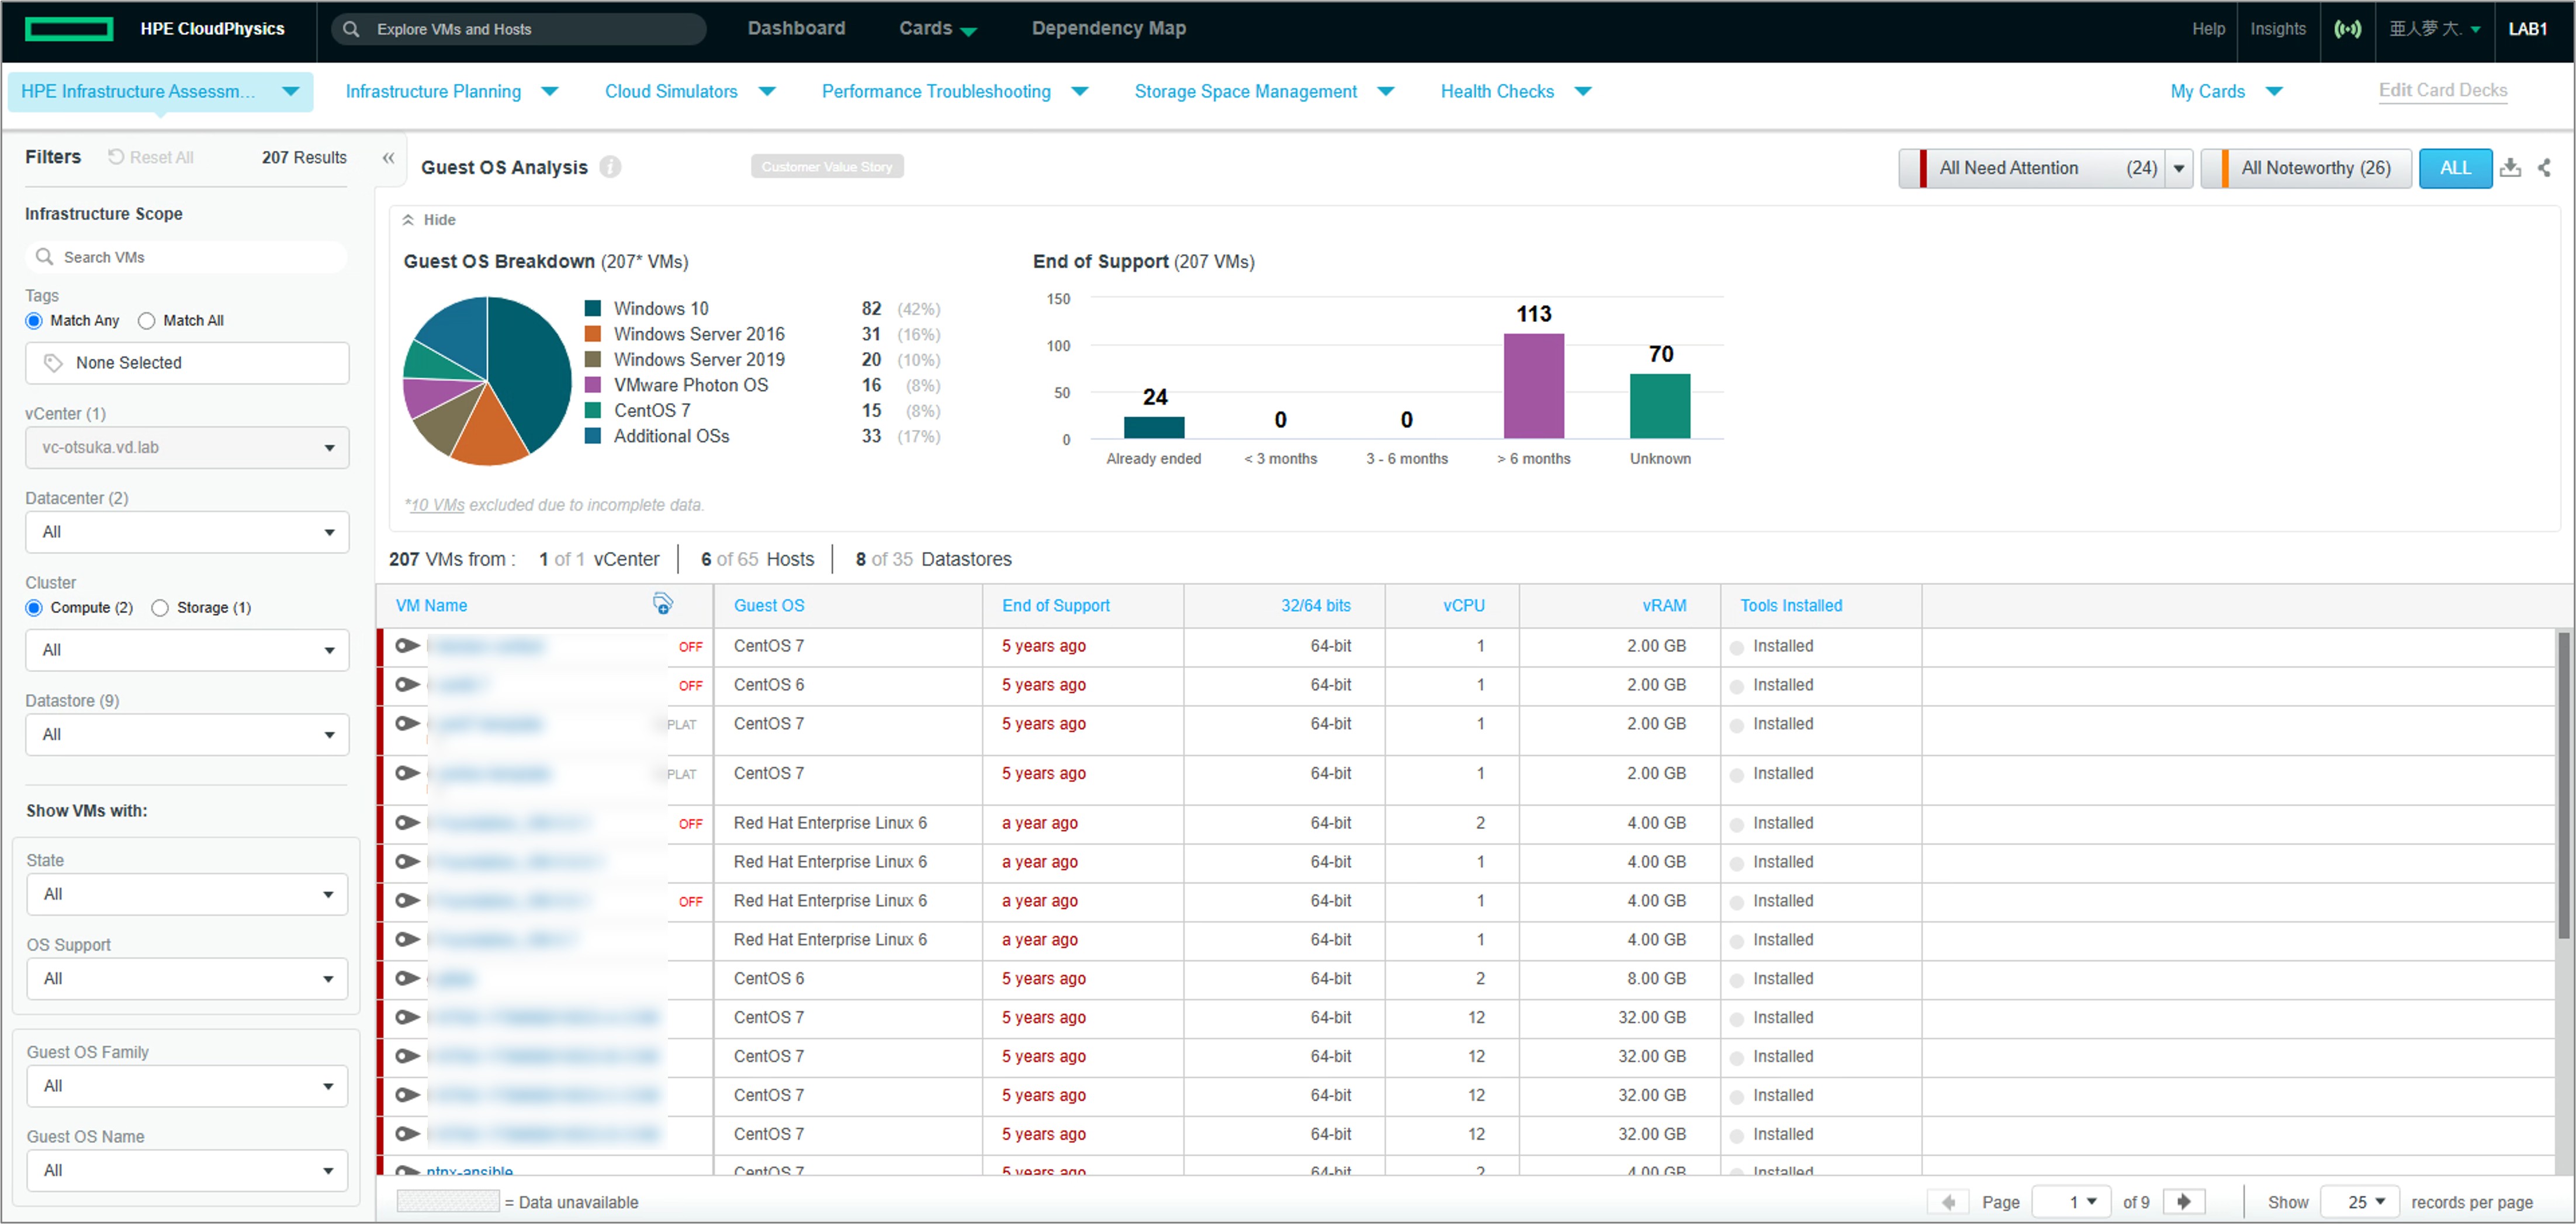The height and width of the screenshot is (1224, 2576).
Task: Click the tag icon in None Selected field
Action: click(53, 363)
